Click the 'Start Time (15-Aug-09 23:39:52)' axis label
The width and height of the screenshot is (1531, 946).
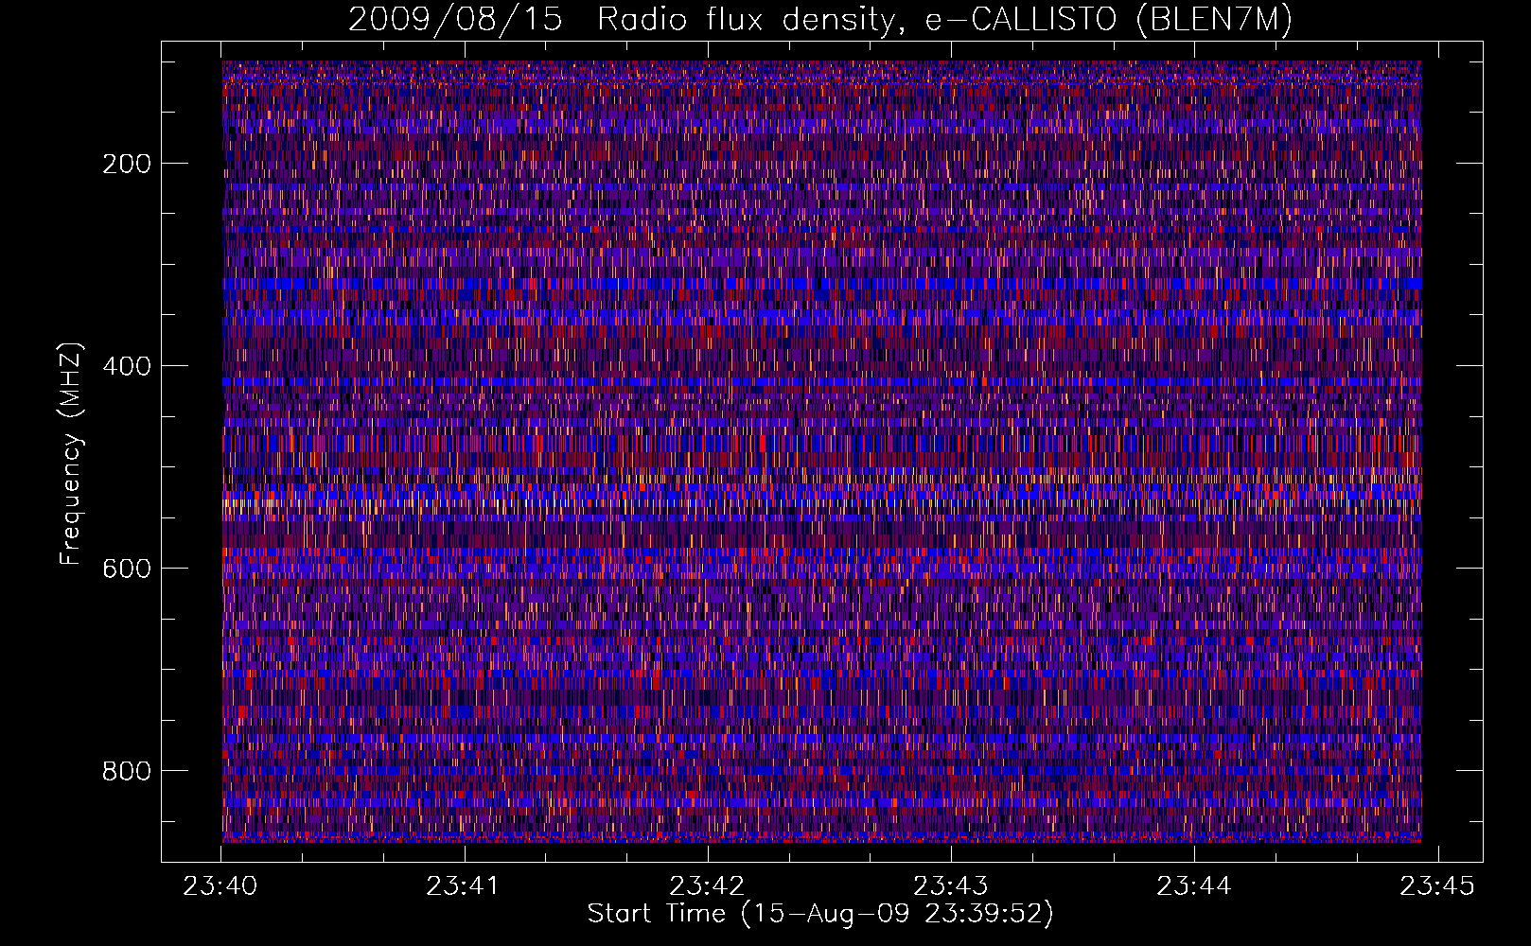820,914
